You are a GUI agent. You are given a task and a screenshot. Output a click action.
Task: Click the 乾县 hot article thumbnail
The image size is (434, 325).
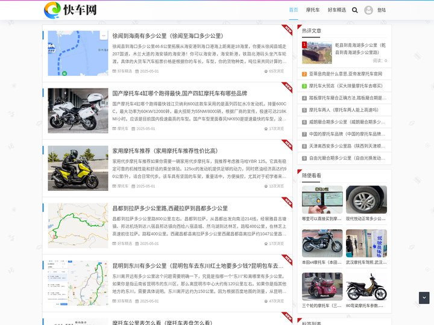tap(317, 52)
